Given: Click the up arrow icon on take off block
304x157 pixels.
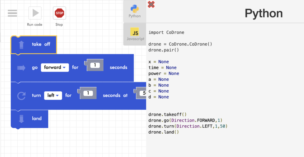Looking at the screenshot, I should [22, 45].
